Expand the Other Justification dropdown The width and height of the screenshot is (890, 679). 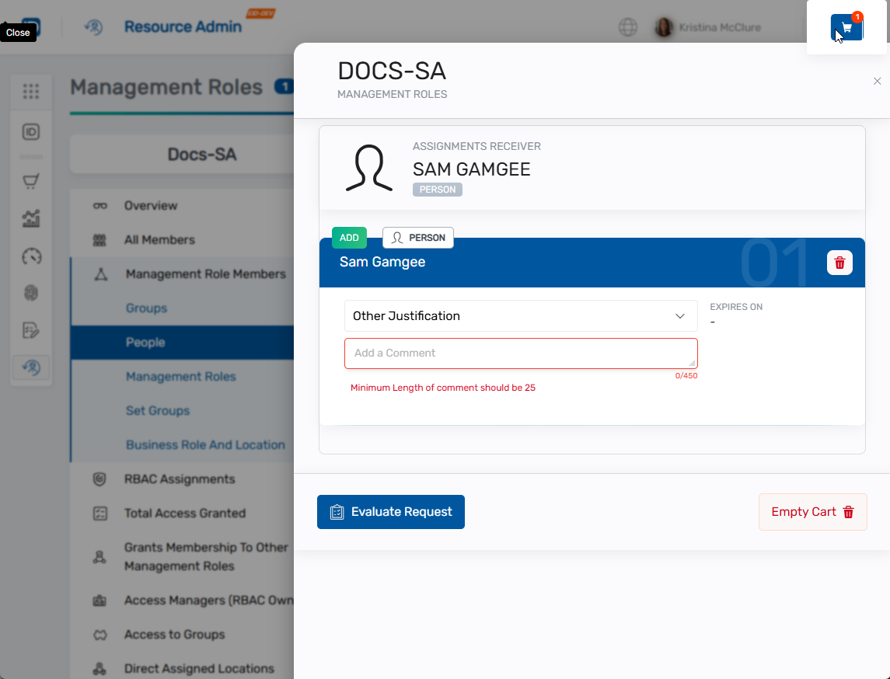coord(520,316)
